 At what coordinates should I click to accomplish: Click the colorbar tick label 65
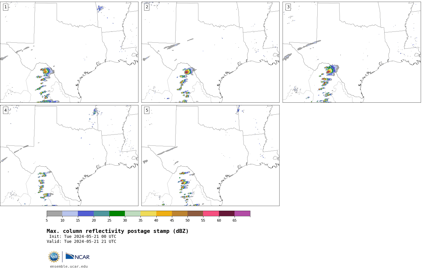pyautogui.click(x=235, y=221)
